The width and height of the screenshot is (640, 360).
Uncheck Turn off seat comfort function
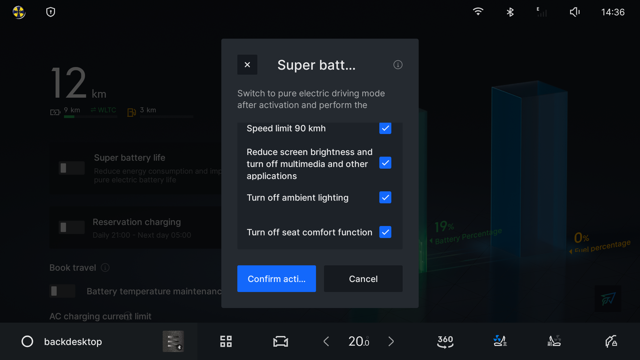pos(385,232)
